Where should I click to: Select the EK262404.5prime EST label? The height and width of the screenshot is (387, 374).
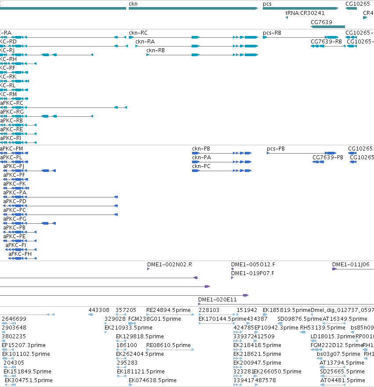(x=140, y=354)
